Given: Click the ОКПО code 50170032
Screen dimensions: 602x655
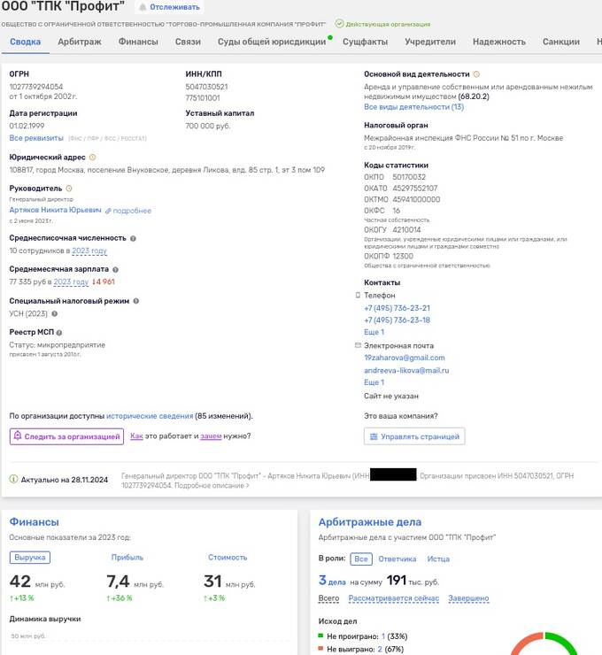Looking at the screenshot, I should click(x=409, y=177).
